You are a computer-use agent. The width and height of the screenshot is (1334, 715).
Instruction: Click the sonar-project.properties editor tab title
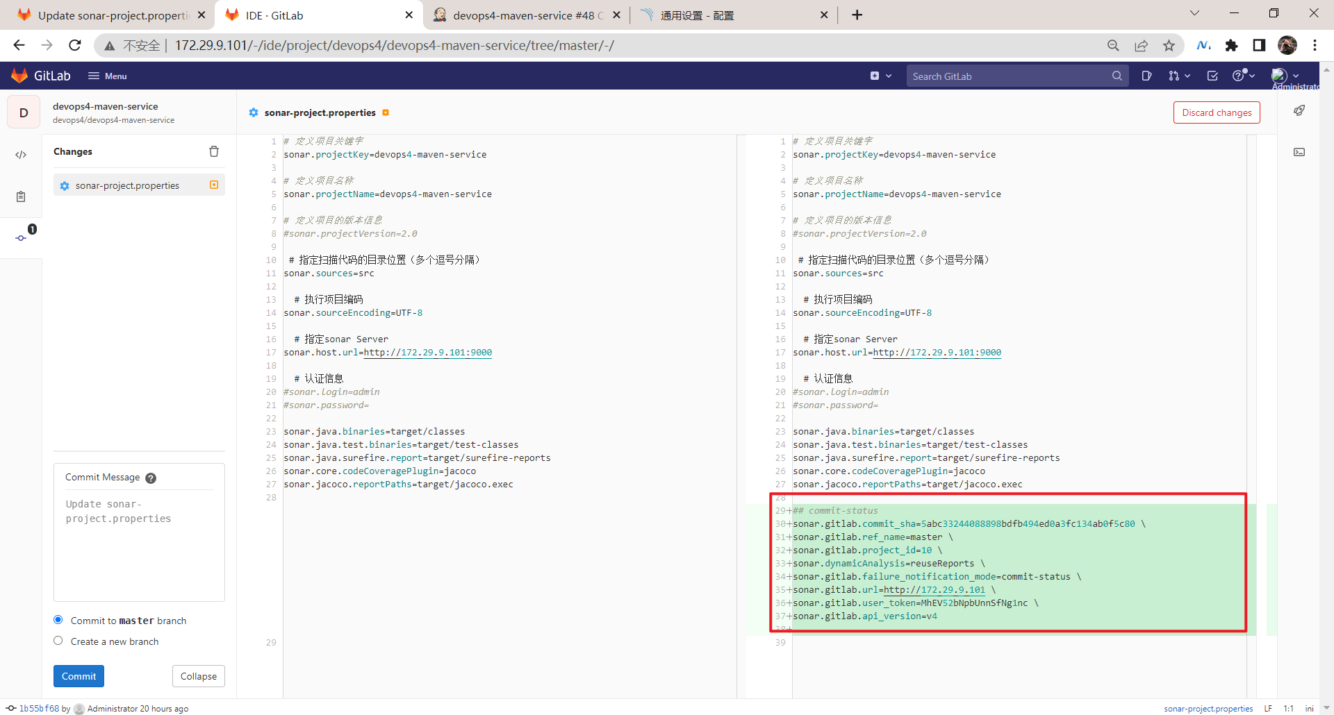[x=320, y=112]
